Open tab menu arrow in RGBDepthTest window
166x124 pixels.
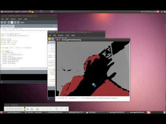(55, 26)
